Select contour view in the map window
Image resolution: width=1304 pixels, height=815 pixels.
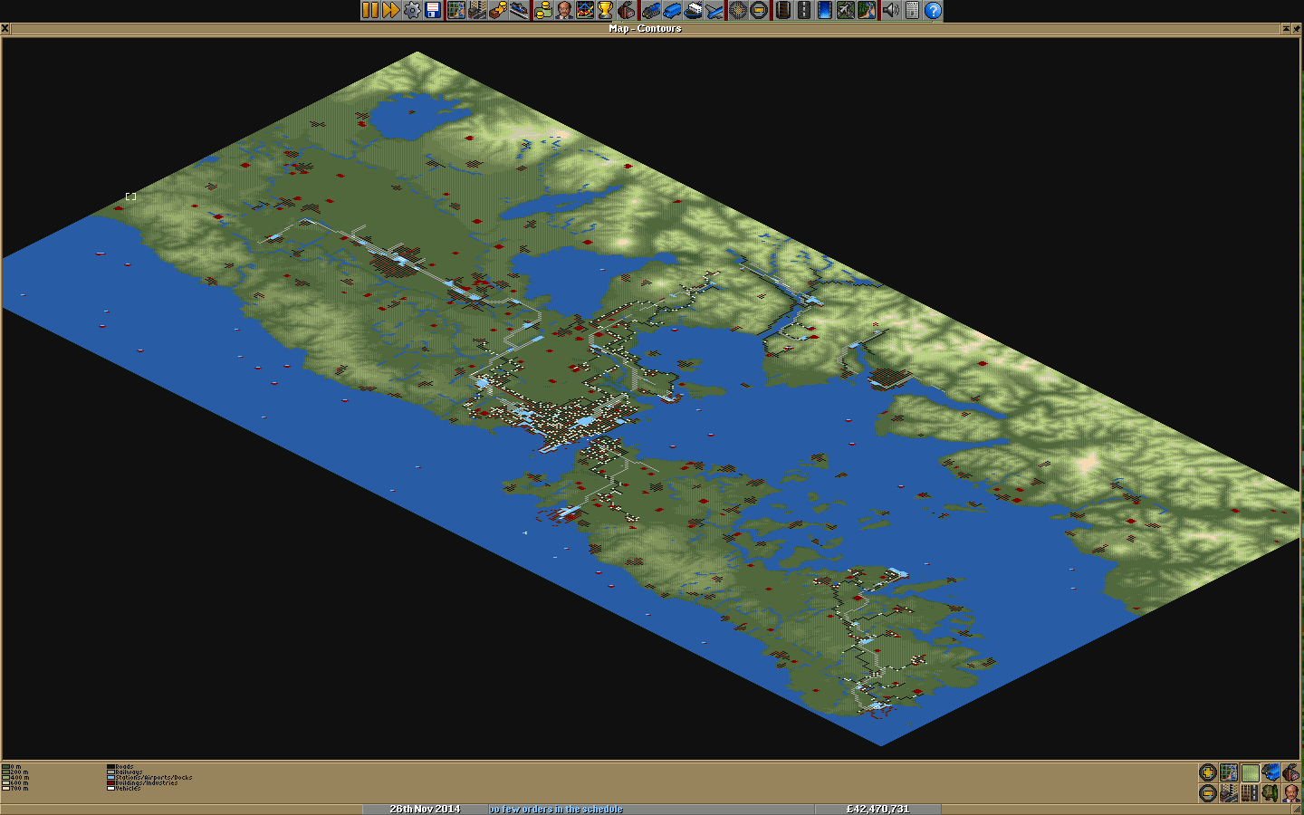pyautogui.click(x=1250, y=772)
